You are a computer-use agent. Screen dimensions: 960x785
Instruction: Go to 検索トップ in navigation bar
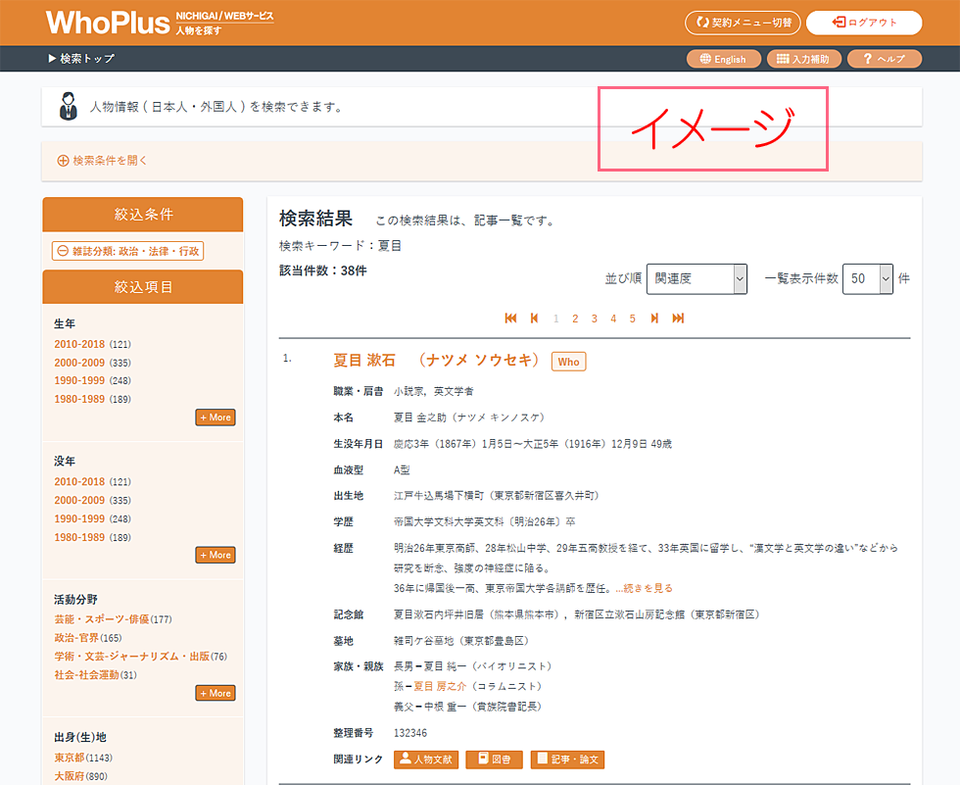81,59
